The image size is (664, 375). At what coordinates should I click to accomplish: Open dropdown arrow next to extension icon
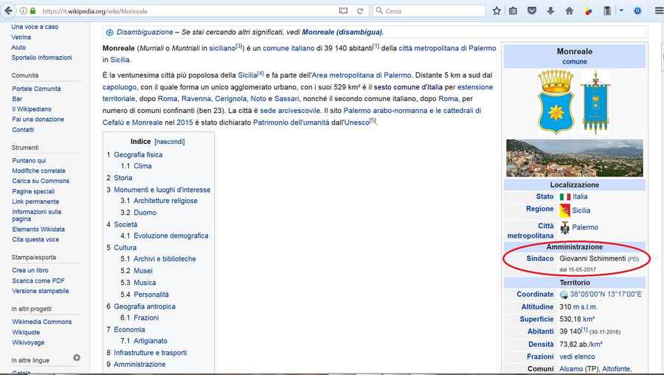620,10
